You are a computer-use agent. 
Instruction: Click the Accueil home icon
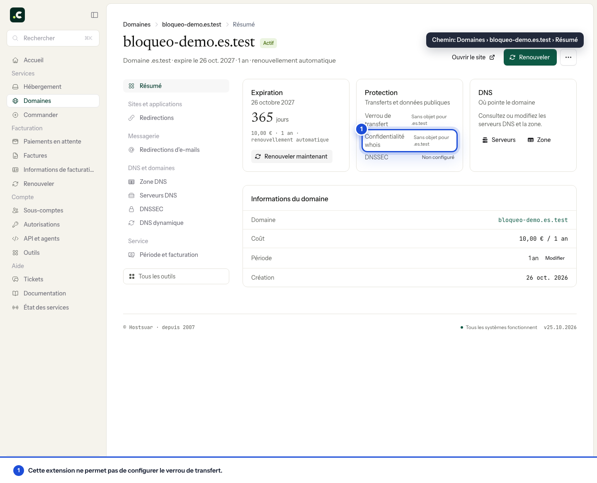[x=15, y=60]
